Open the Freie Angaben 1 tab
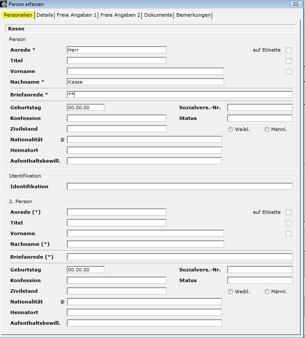305x338 pixels. click(x=77, y=15)
